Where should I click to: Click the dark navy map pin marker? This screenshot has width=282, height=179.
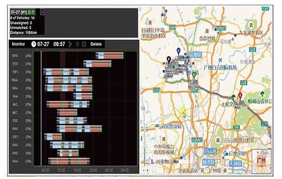point(169,59)
